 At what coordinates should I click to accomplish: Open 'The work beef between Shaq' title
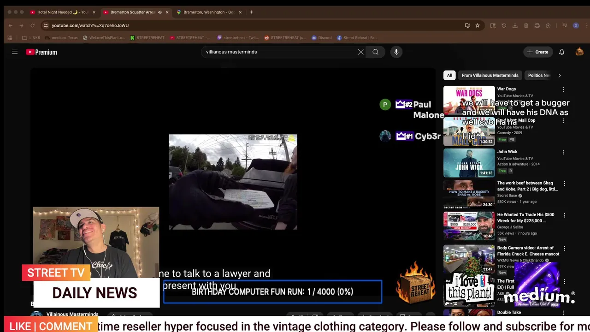528,186
